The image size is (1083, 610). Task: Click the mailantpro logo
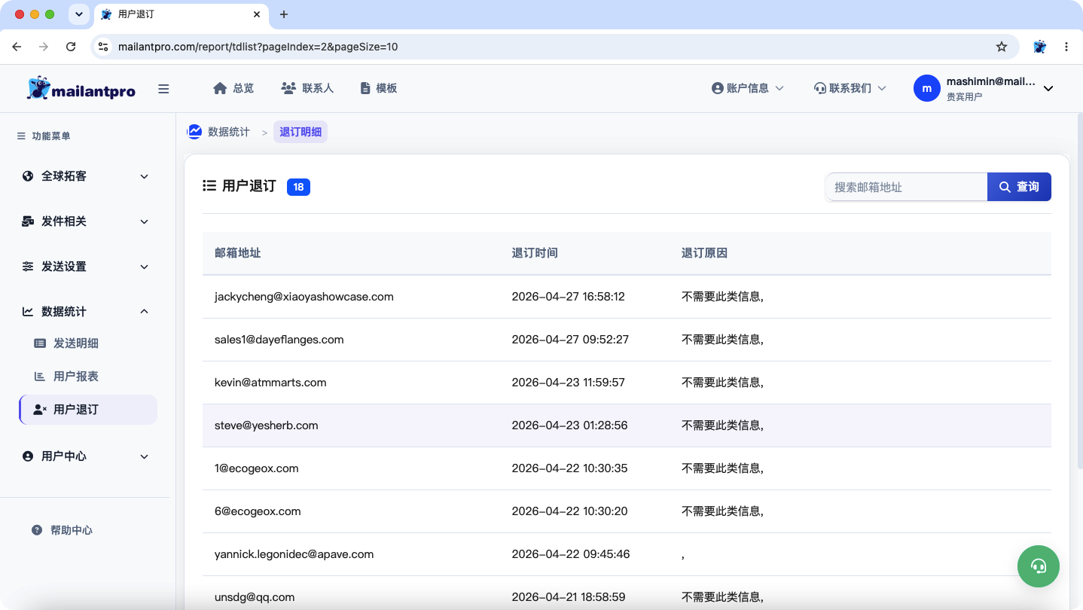(x=81, y=88)
